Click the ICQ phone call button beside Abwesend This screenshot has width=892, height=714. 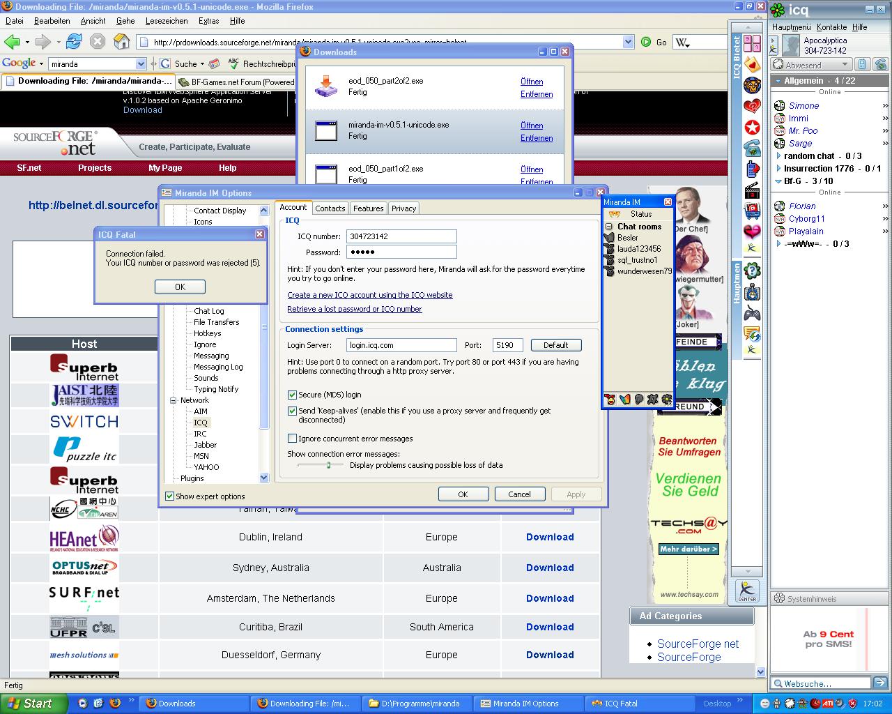click(x=881, y=65)
